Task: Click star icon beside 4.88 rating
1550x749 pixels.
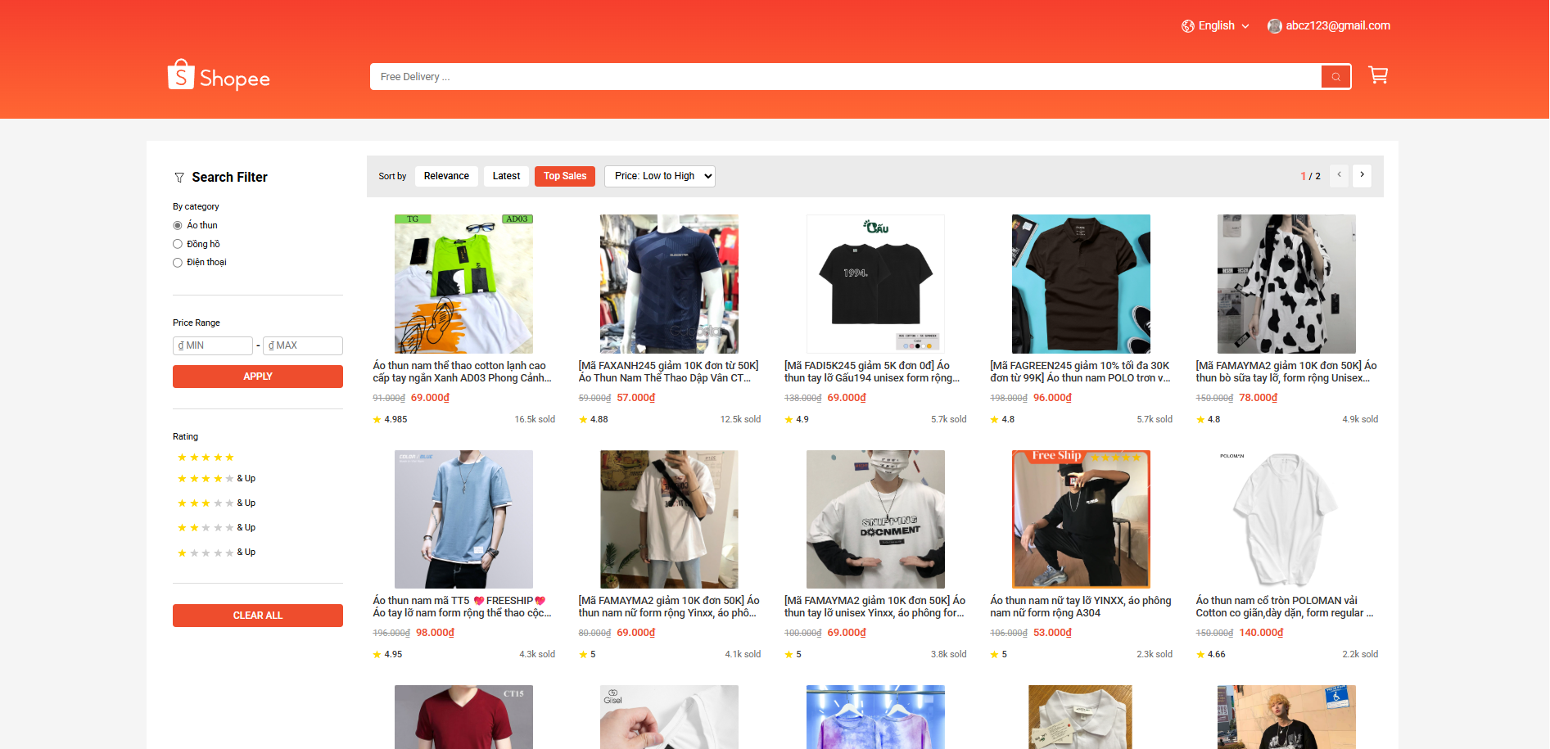Action: [583, 420]
